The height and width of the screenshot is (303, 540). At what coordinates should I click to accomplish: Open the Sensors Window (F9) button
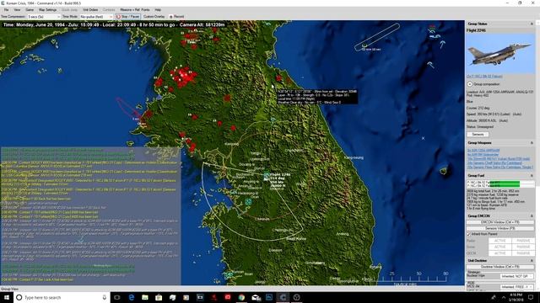click(x=500, y=228)
